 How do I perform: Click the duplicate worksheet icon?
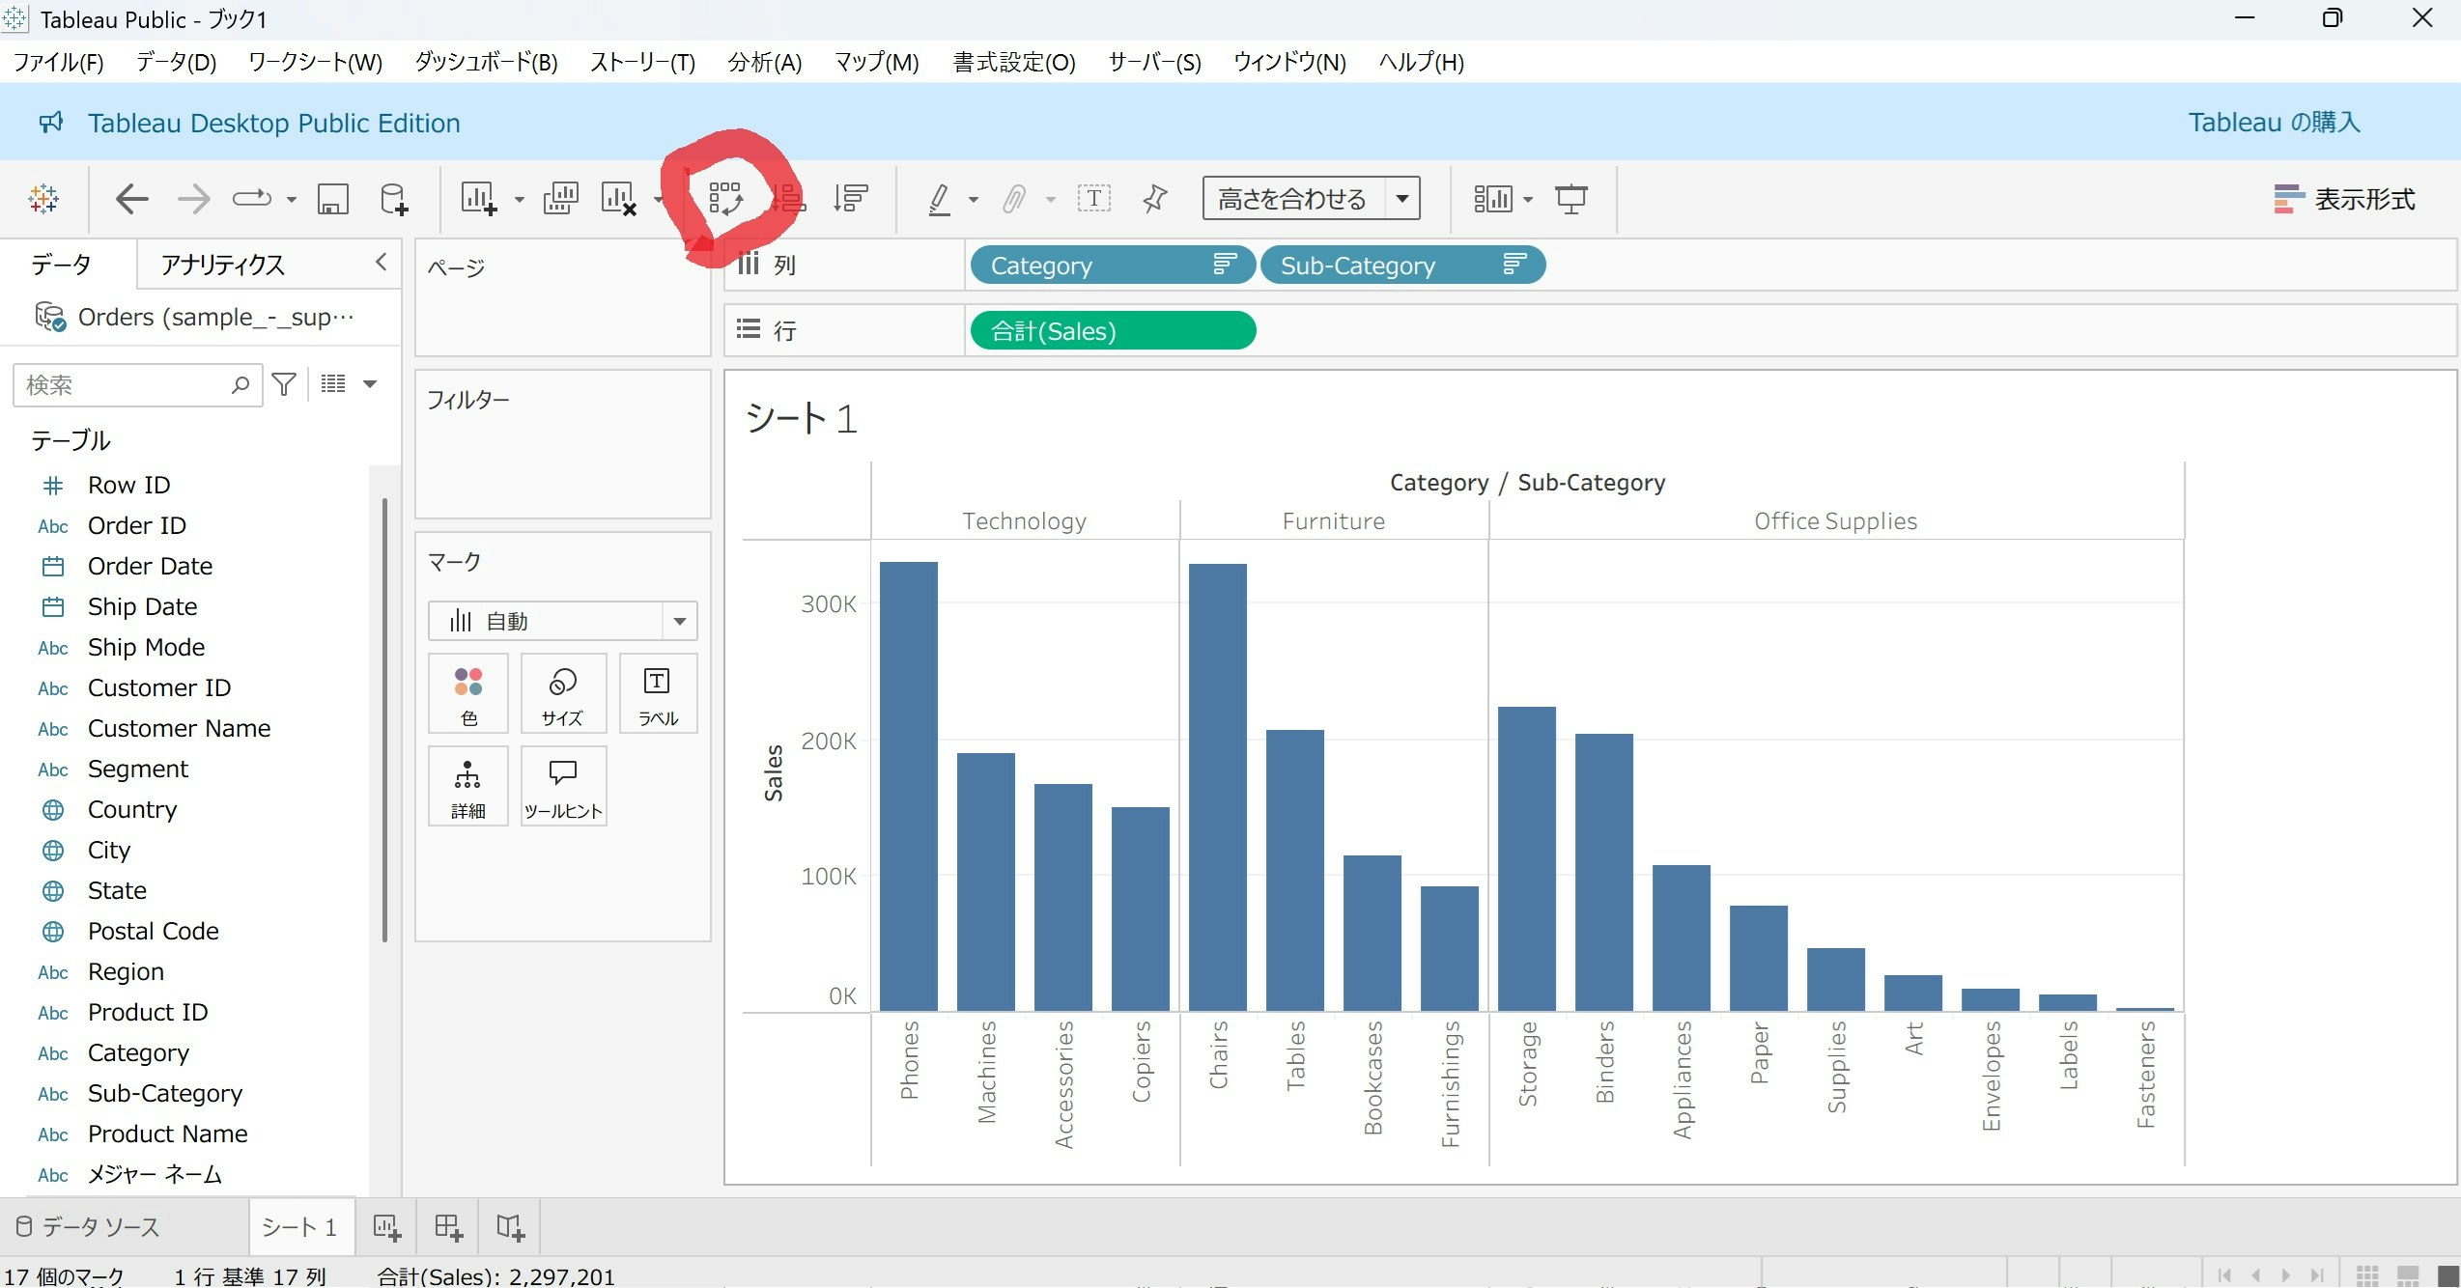560,199
